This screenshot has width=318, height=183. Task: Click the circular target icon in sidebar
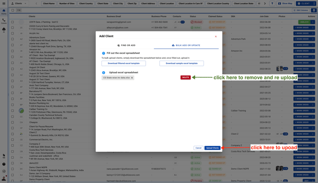tap(4, 171)
